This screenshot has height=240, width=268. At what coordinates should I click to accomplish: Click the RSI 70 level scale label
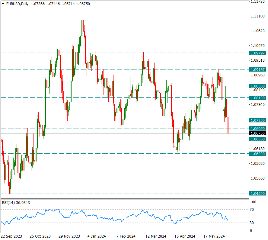[x=252, y=210]
